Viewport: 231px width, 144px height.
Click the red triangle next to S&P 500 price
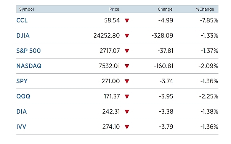coord(127,51)
